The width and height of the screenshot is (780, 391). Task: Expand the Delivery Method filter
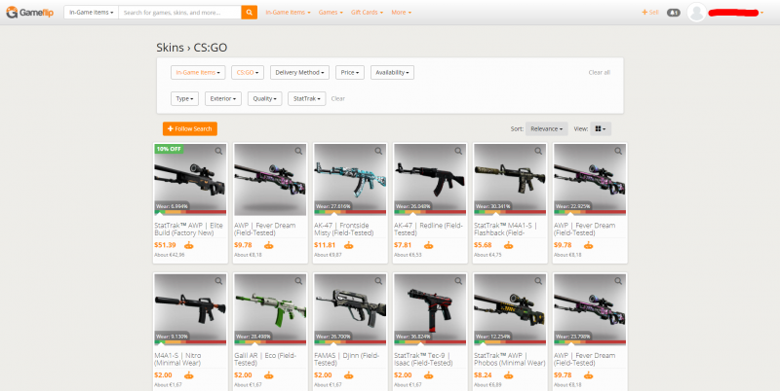(x=299, y=72)
